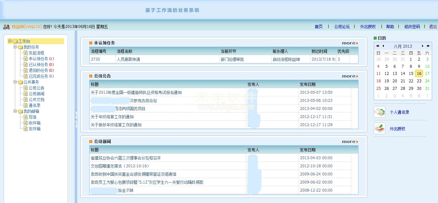438x203 pixels.
Task: Click 'more' in 未认领任务 panel
Action: pyautogui.click(x=350, y=43)
